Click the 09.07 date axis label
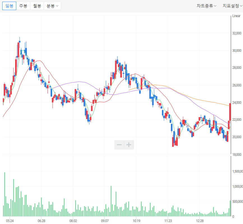243x224 pixels. [x=105, y=221]
